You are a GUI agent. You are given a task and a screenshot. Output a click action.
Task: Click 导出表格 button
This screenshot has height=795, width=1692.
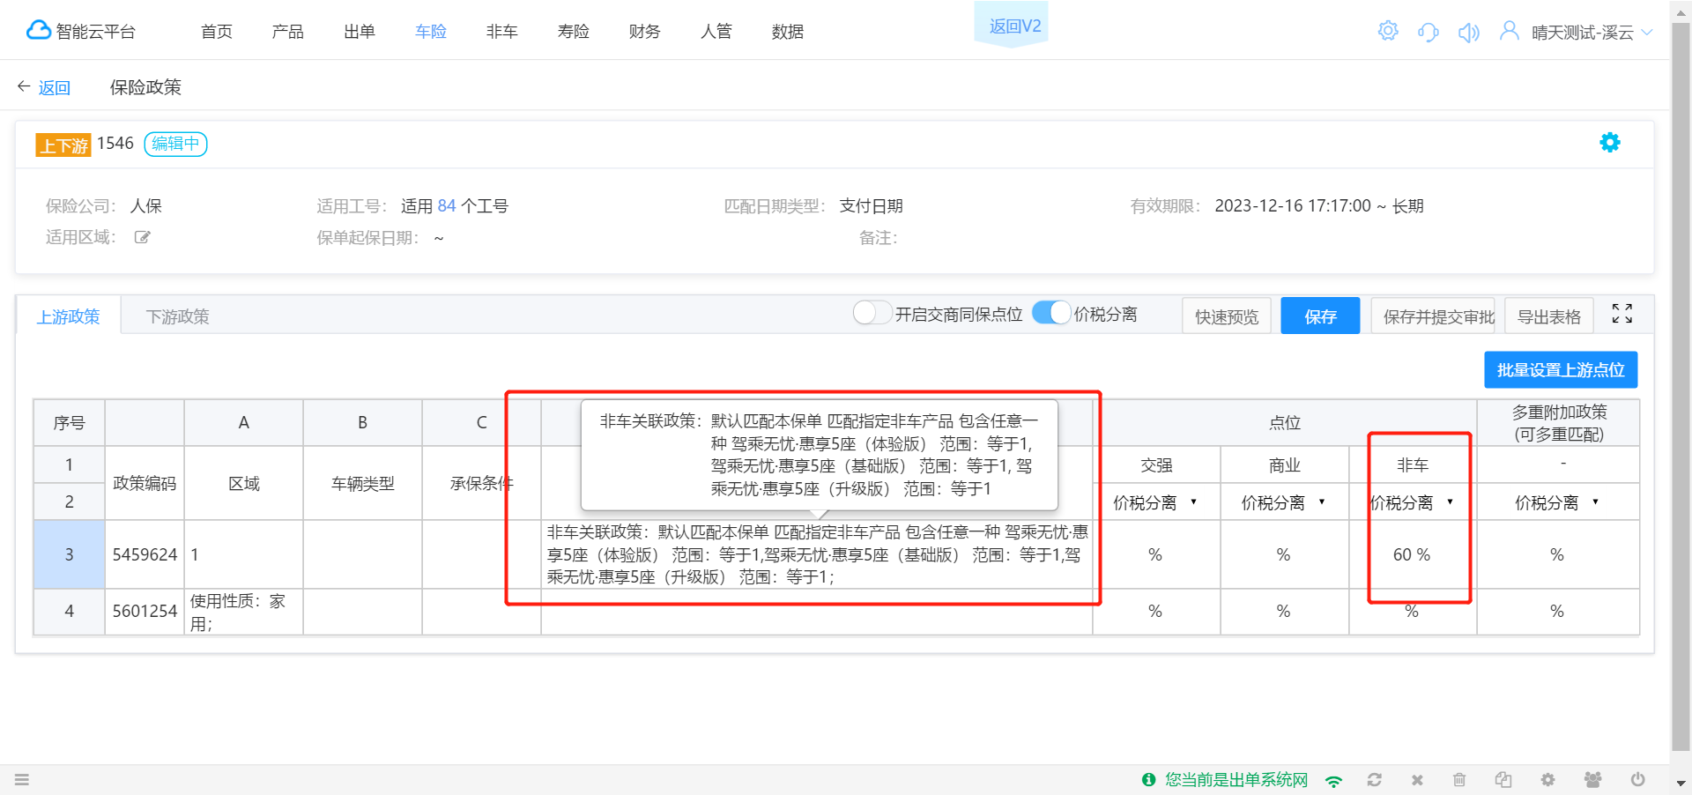coord(1549,316)
